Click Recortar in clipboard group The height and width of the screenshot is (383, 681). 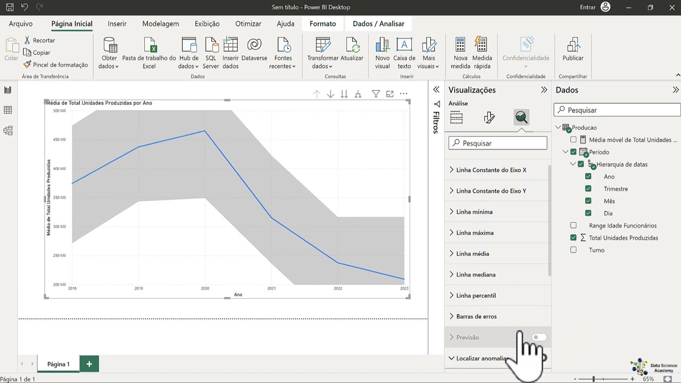click(39, 40)
